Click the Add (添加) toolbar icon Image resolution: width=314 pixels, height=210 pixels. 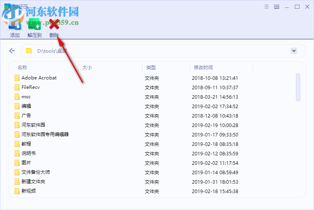pos(15,24)
